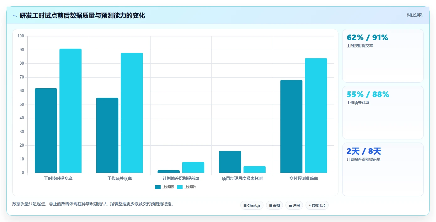
Task: Click the 上线前 bar for 工时按时提交率
Action: (46, 130)
